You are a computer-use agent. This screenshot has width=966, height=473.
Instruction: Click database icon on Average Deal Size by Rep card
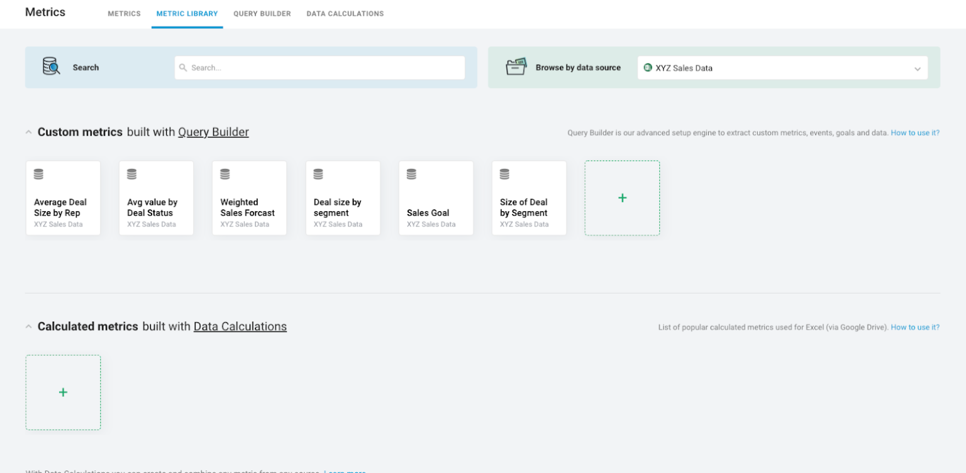tap(39, 174)
